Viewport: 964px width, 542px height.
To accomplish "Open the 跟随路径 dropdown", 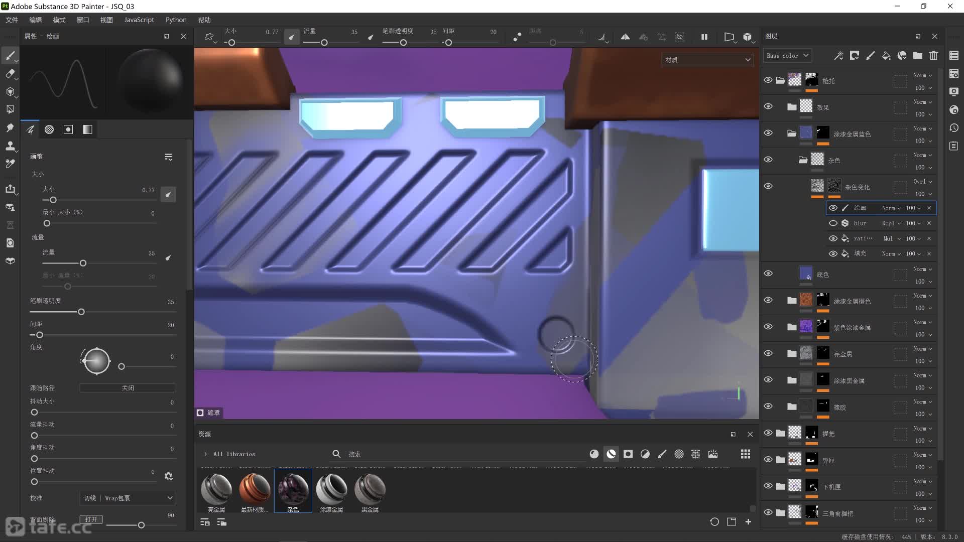I will pos(128,388).
